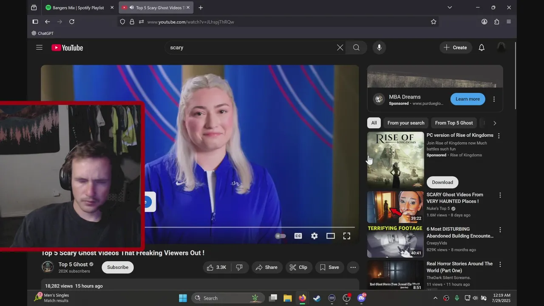
Task: Open subtitles/closed captions on the player
Action: [298, 236]
